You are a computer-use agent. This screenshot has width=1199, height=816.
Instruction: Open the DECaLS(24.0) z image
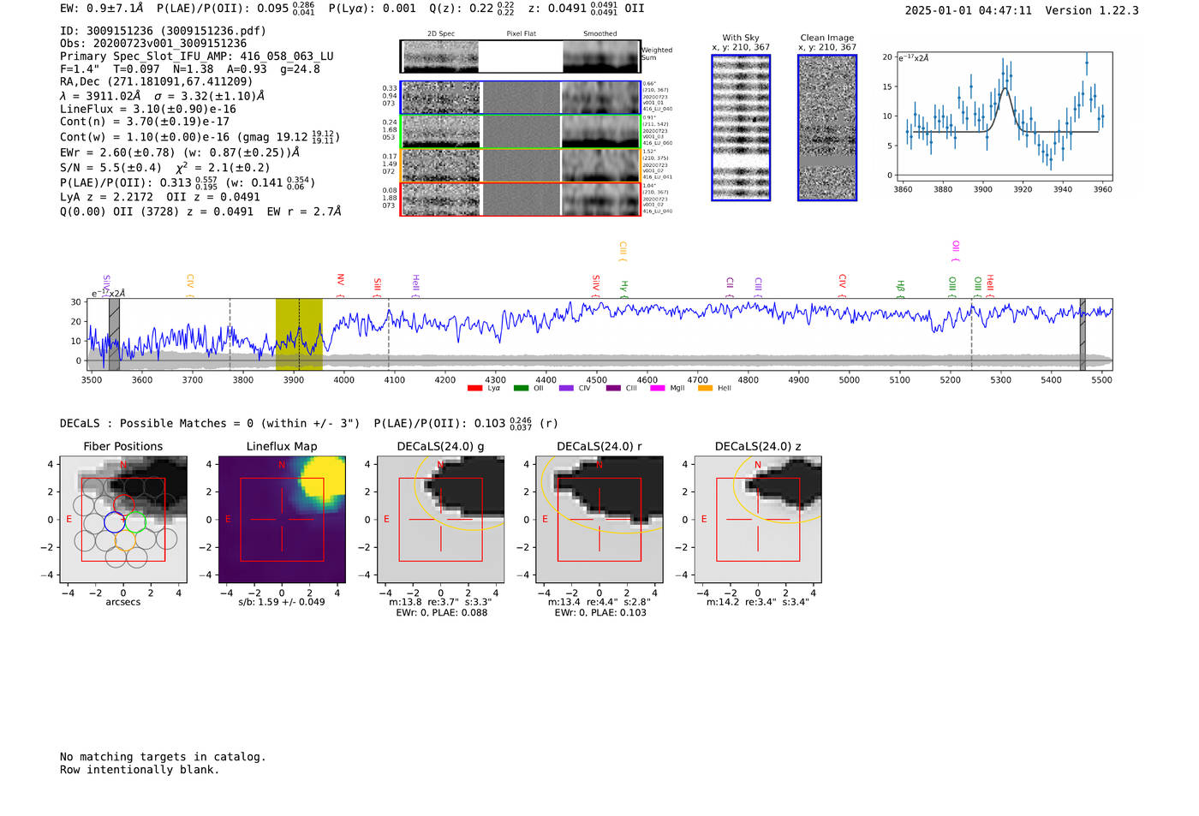pyautogui.click(x=758, y=519)
